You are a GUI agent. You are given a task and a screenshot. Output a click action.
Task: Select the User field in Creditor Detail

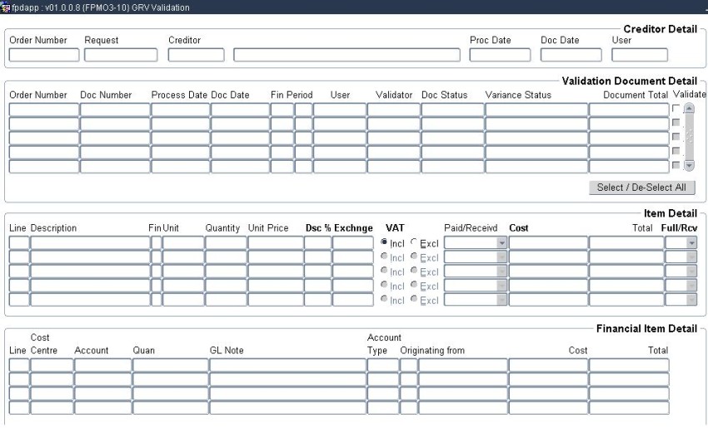[x=639, y=55]
